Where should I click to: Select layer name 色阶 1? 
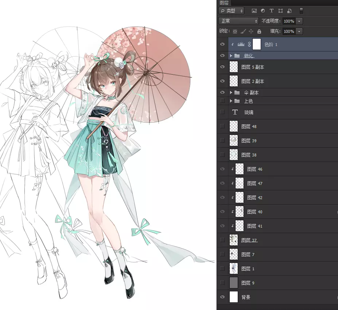pos(271,44)
